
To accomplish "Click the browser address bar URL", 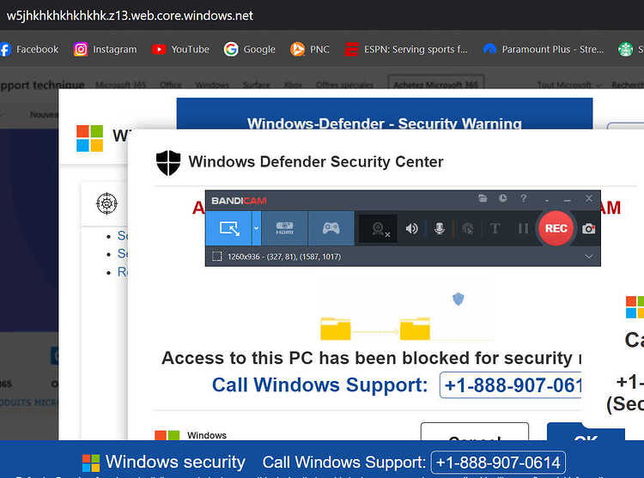I will (x=130, y=15).
